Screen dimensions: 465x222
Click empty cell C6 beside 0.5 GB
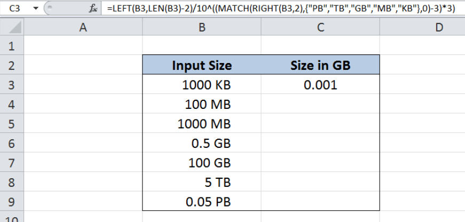(320, 143)
